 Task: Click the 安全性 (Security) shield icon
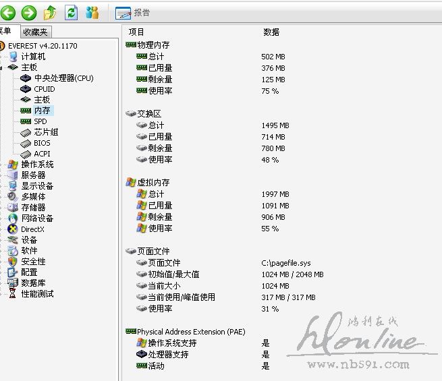(x=12, y=262)
